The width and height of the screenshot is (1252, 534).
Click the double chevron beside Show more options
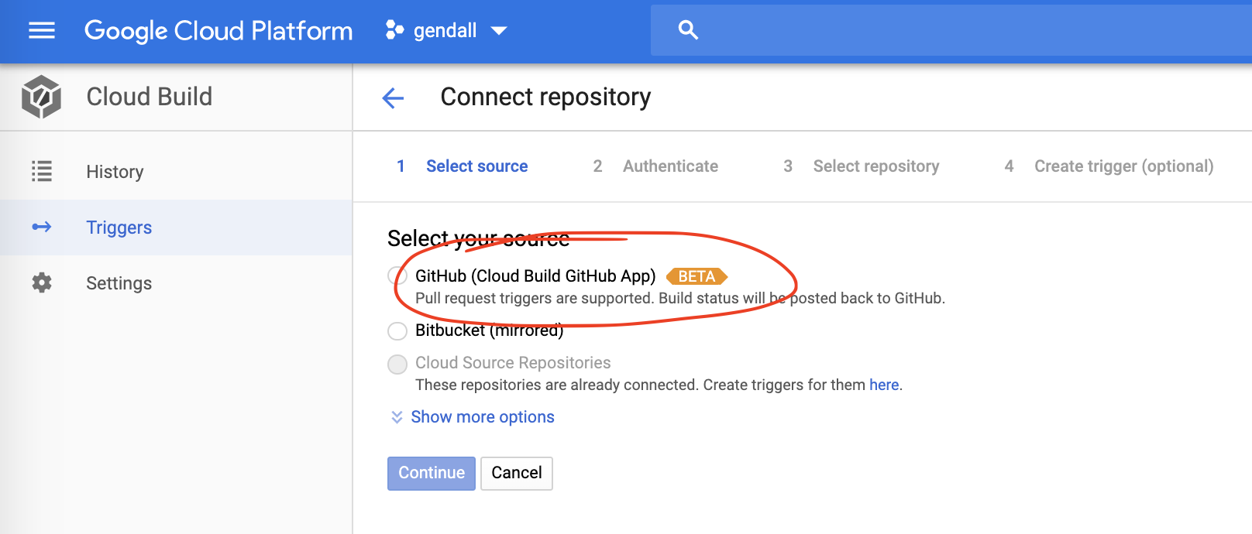pyautogui.click(x=397, y=417)
